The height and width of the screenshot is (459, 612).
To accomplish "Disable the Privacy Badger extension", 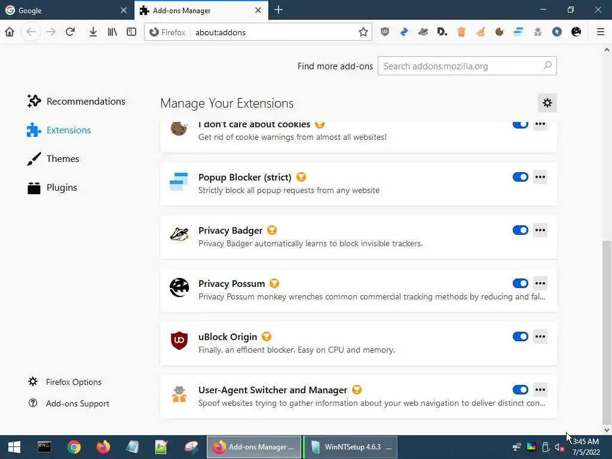I will coord(521,230).
